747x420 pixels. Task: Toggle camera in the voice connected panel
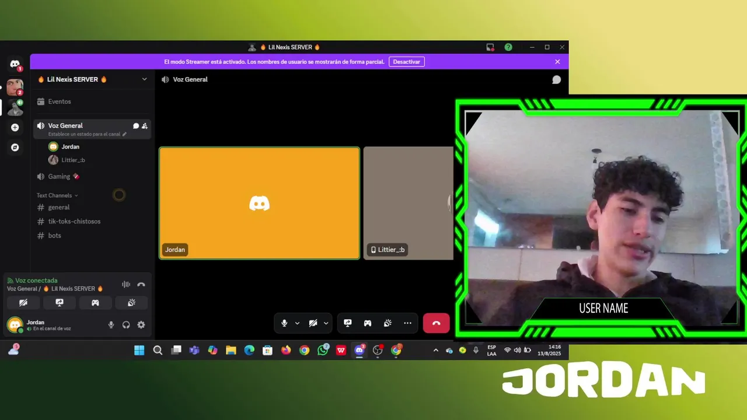[x=23, y=303]
